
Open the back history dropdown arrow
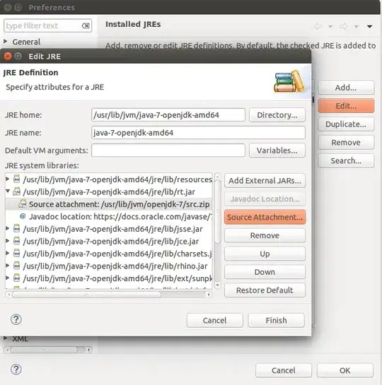(x=330, y=26)
